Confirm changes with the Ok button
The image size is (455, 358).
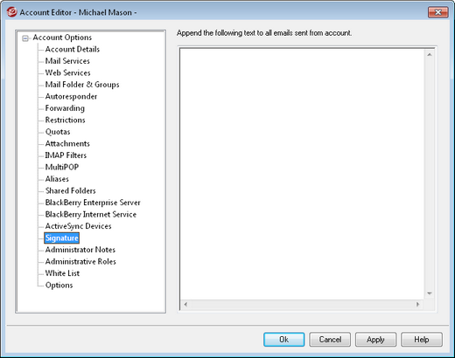tap(284, 340)
